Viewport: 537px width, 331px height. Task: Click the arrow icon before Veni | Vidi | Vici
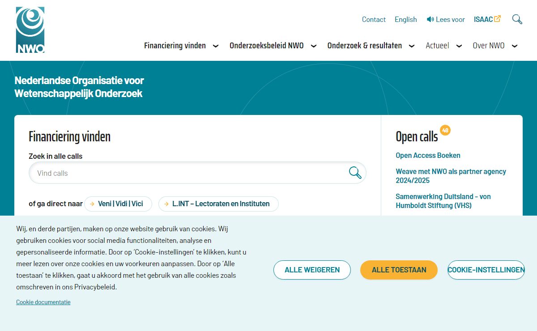pyautogui.click(x=92, y=204)
